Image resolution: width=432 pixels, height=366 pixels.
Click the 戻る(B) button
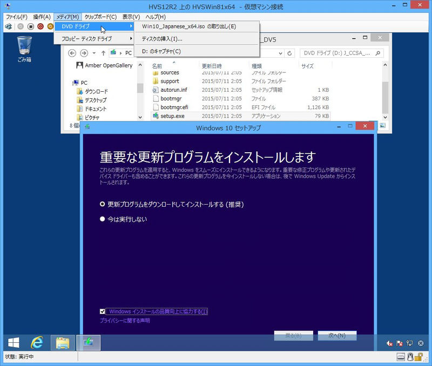(293, 335)
